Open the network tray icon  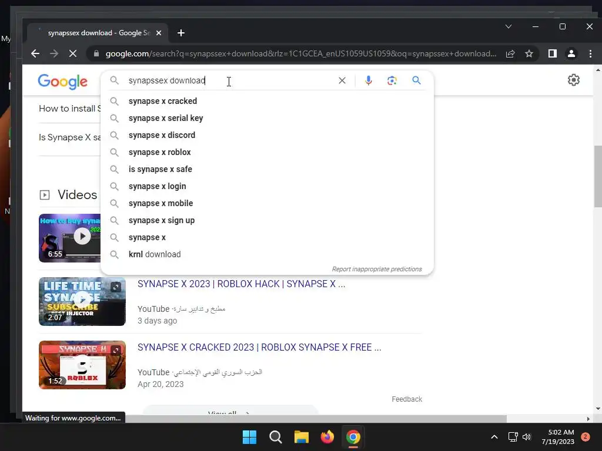(x=513, y=437)
